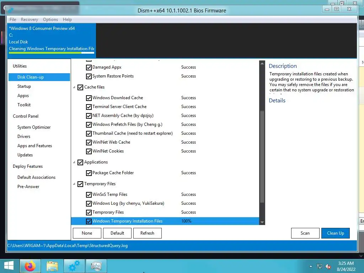Click the StructuredQuery.log status path
The width and height of the screenshot is (364, 273).
[x=67, y=246]
